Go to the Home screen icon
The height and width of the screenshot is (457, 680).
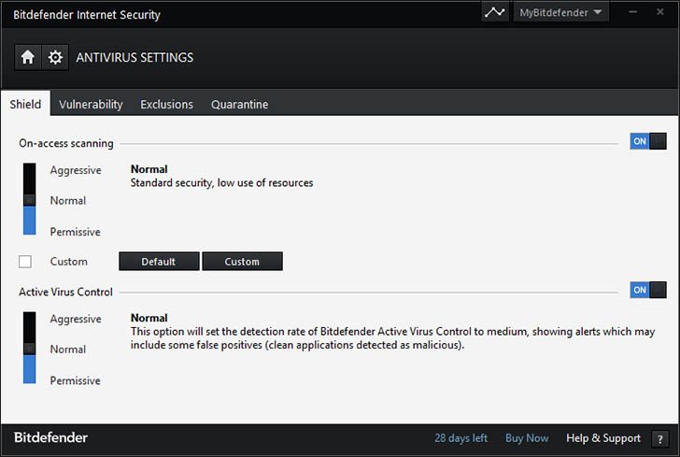click(x=28, y=57)
